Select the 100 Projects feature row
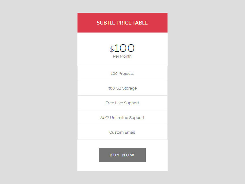Image resolution: width=245 pixels, height=184 pixels. [x=122, y=74]
